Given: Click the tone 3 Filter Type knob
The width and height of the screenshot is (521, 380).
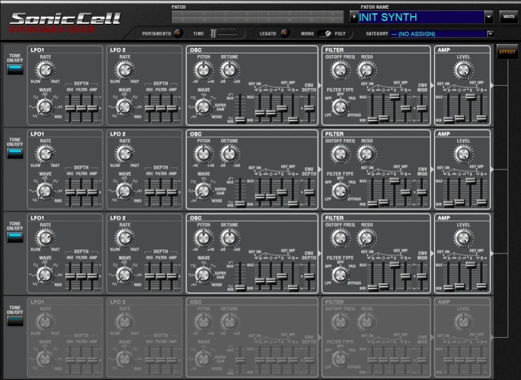Looking at the screenshot, I should (340, 275).
